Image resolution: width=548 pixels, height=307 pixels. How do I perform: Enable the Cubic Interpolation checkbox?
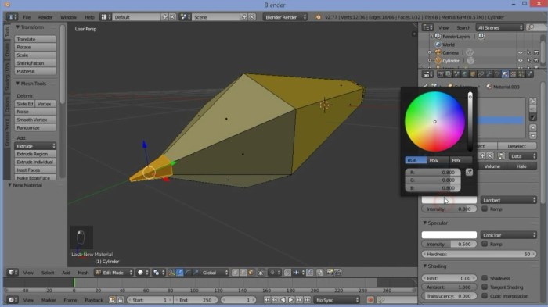click(x=485, y=295)
